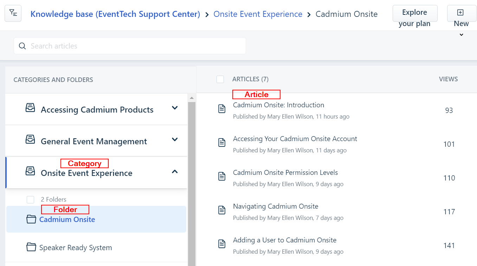Click the '2 Folders' label

(53, 199)
